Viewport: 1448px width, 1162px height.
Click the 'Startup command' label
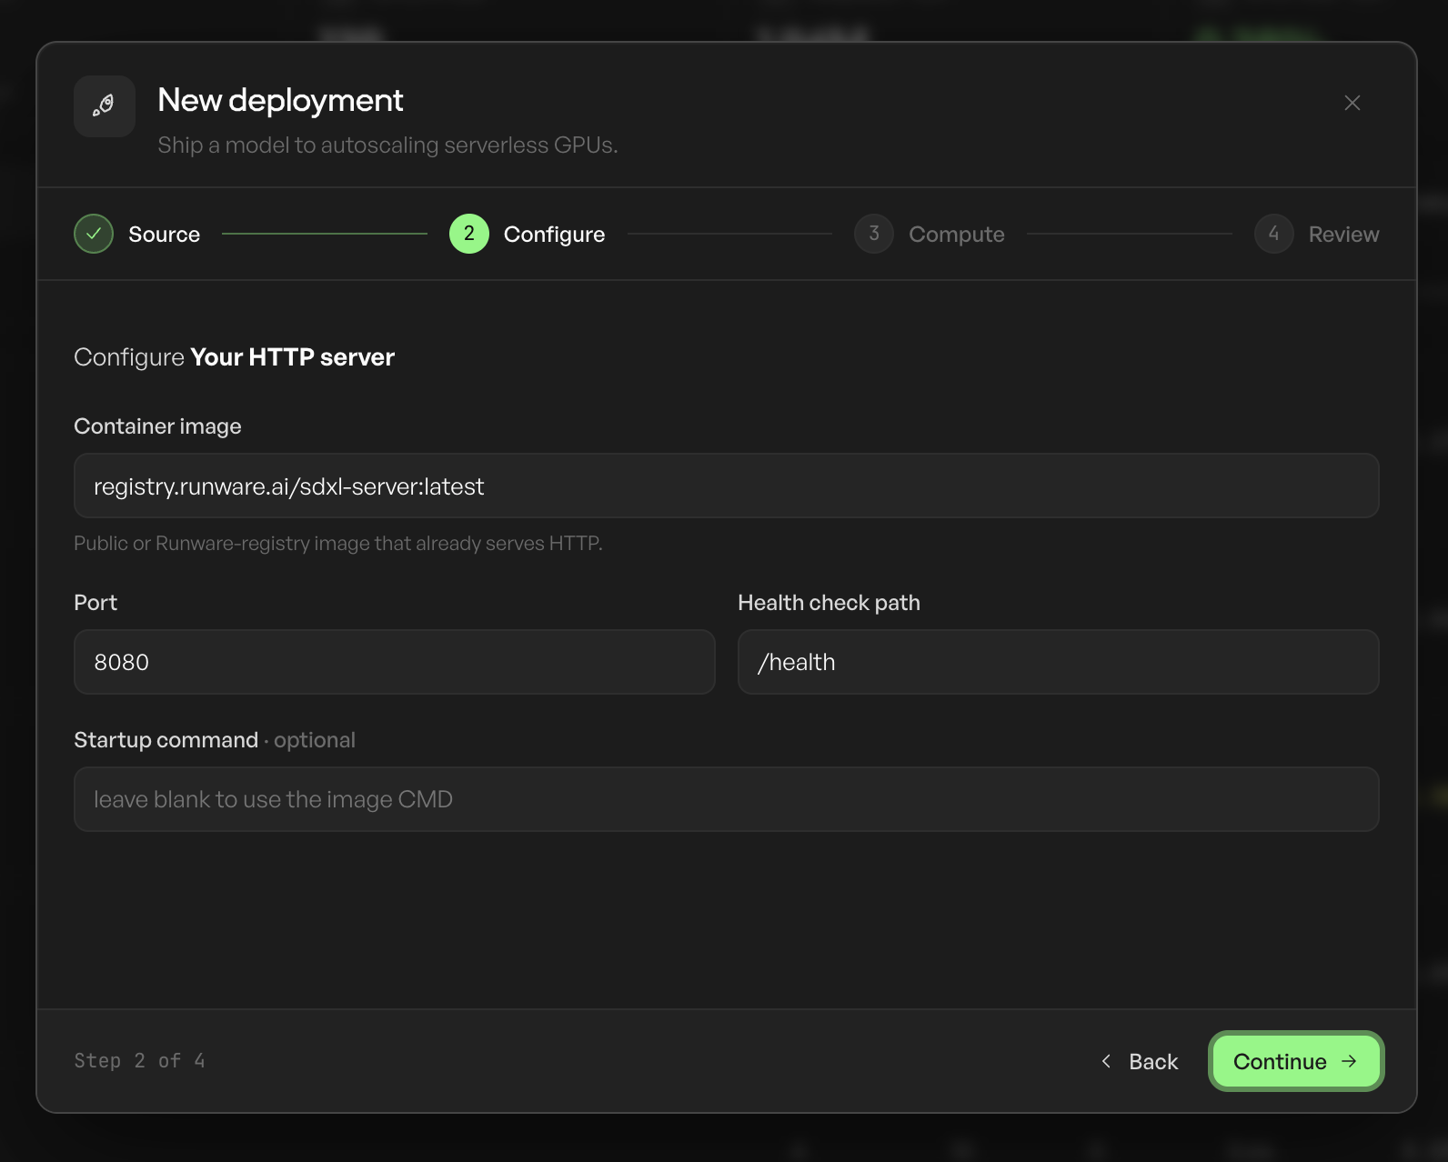tap(166, 740)
